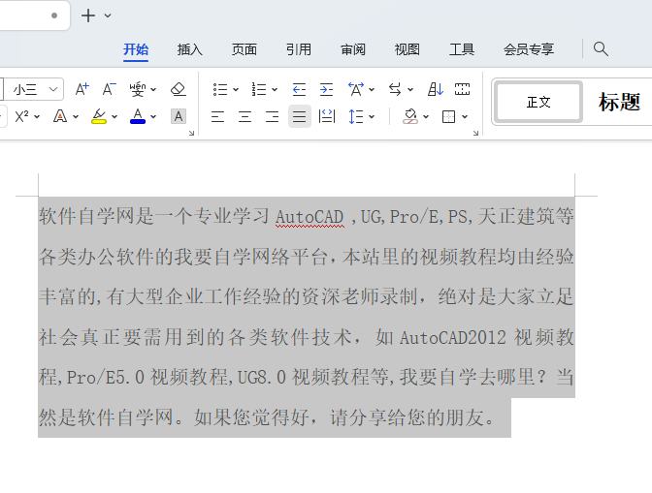
Task: Click the text 'AutoCAD2012' in document
Action: [x=453, y=338]
